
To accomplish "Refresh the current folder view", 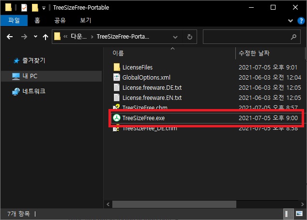I will (189, 37).
